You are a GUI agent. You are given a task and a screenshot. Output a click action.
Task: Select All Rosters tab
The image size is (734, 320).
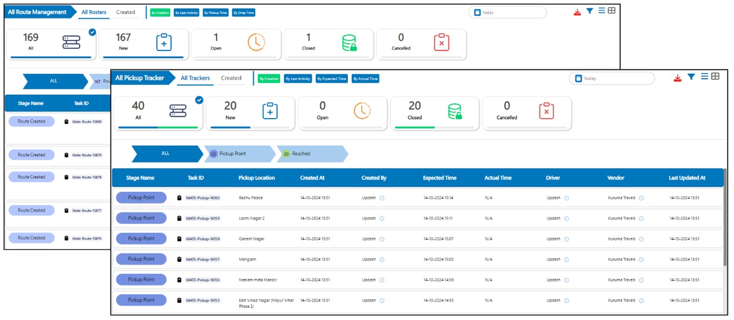pyautogui.click(x=93, y=12)
